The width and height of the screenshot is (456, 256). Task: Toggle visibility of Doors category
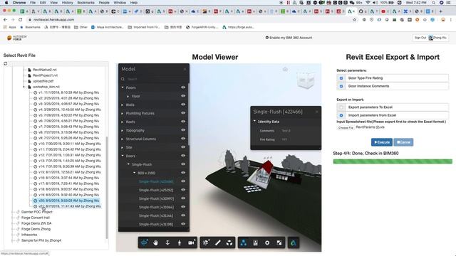(183, 156)
